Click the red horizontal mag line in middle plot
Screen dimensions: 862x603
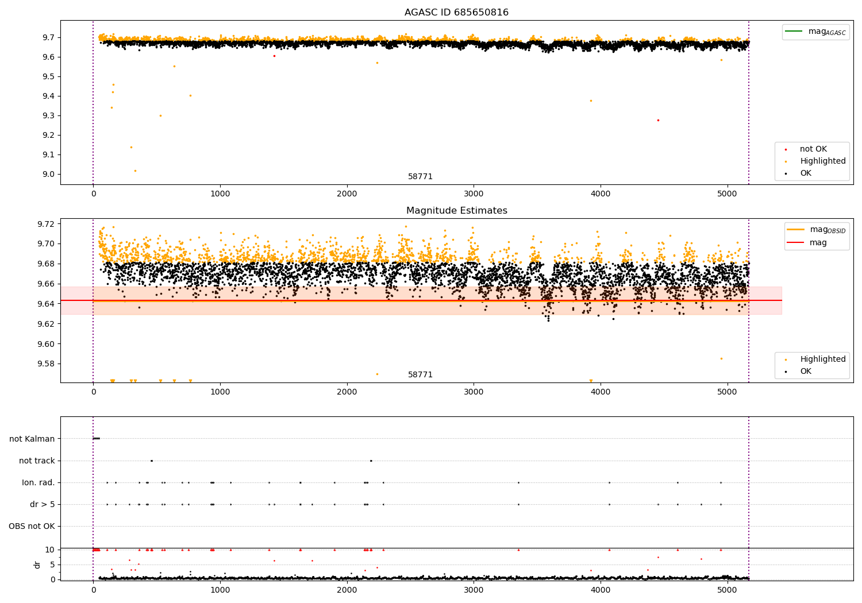tap(421, 300)
